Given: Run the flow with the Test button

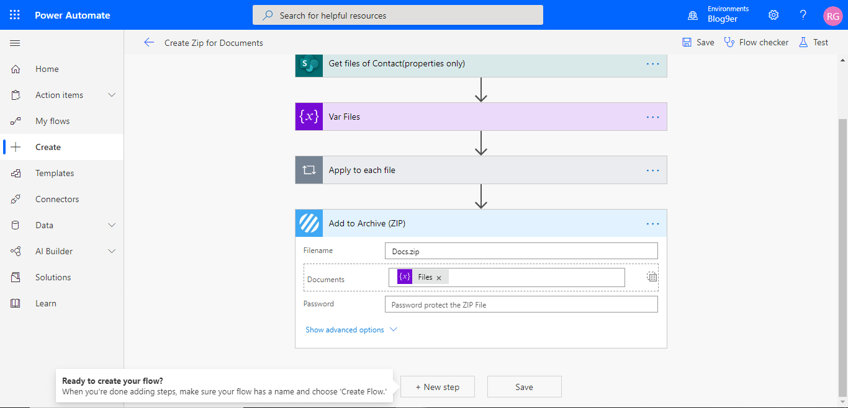Looking at the screenshot, I should (813, 42).
